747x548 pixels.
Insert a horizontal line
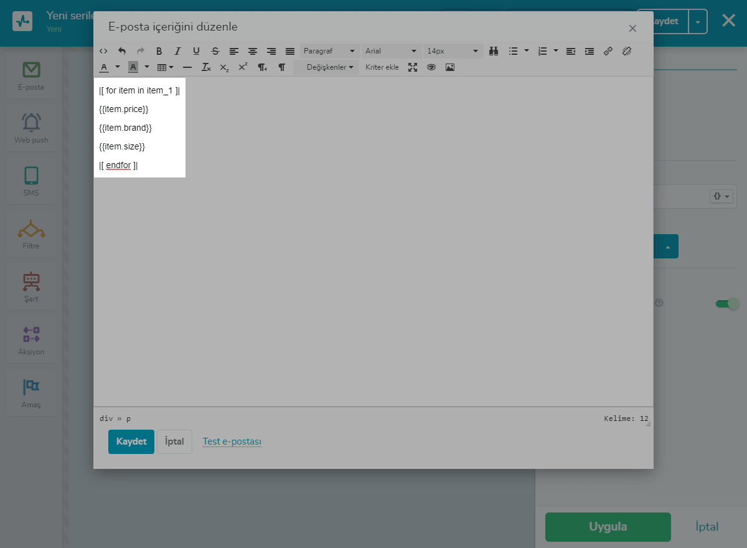click(x=187, y=67)
